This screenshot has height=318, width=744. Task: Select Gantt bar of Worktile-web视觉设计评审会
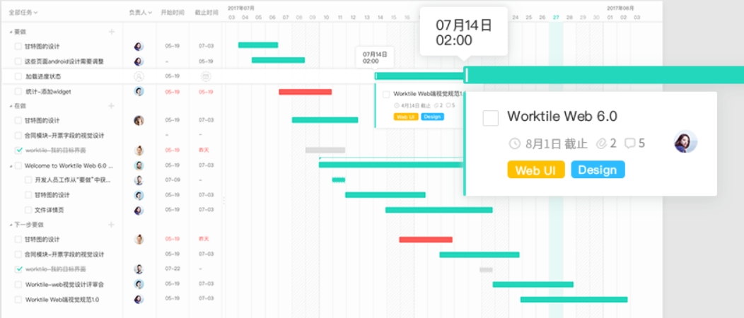[533, 284]
